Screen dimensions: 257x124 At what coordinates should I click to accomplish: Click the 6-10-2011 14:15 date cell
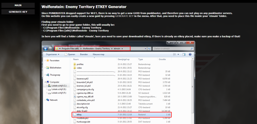(125, 75)
